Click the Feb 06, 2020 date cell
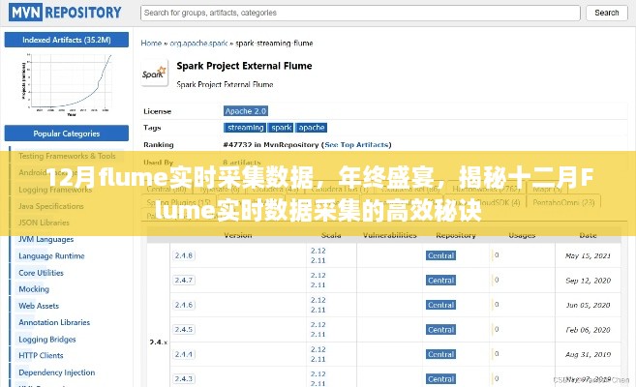636x387 pixels. [588, 330]
